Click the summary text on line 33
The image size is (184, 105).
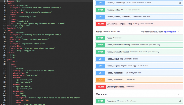38,71
